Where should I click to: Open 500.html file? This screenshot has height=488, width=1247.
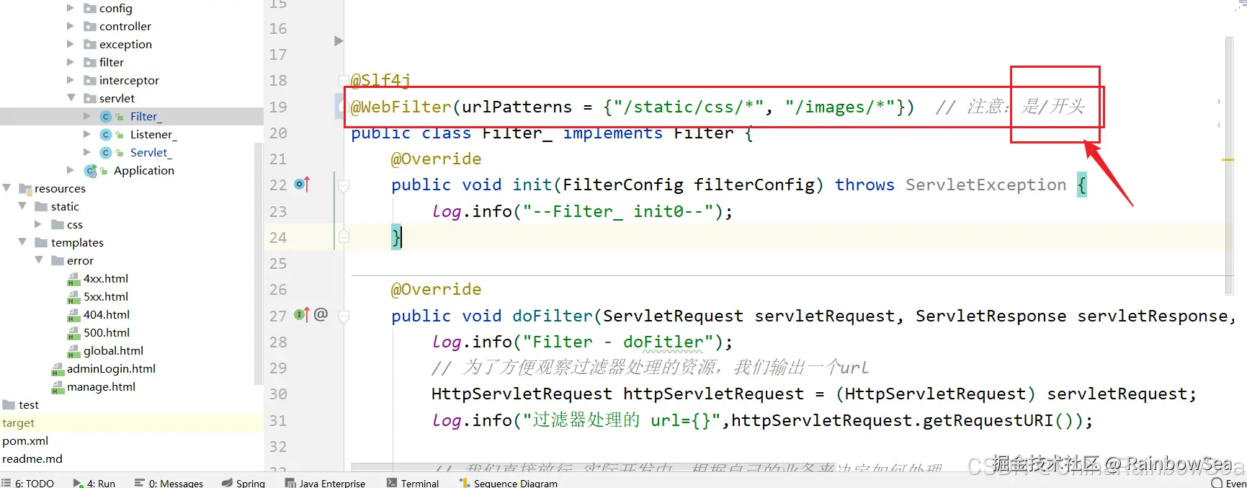107,332
